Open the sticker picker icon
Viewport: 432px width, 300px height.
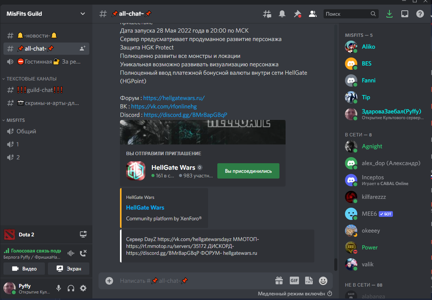pyautogui.click(x=309, y=281)
